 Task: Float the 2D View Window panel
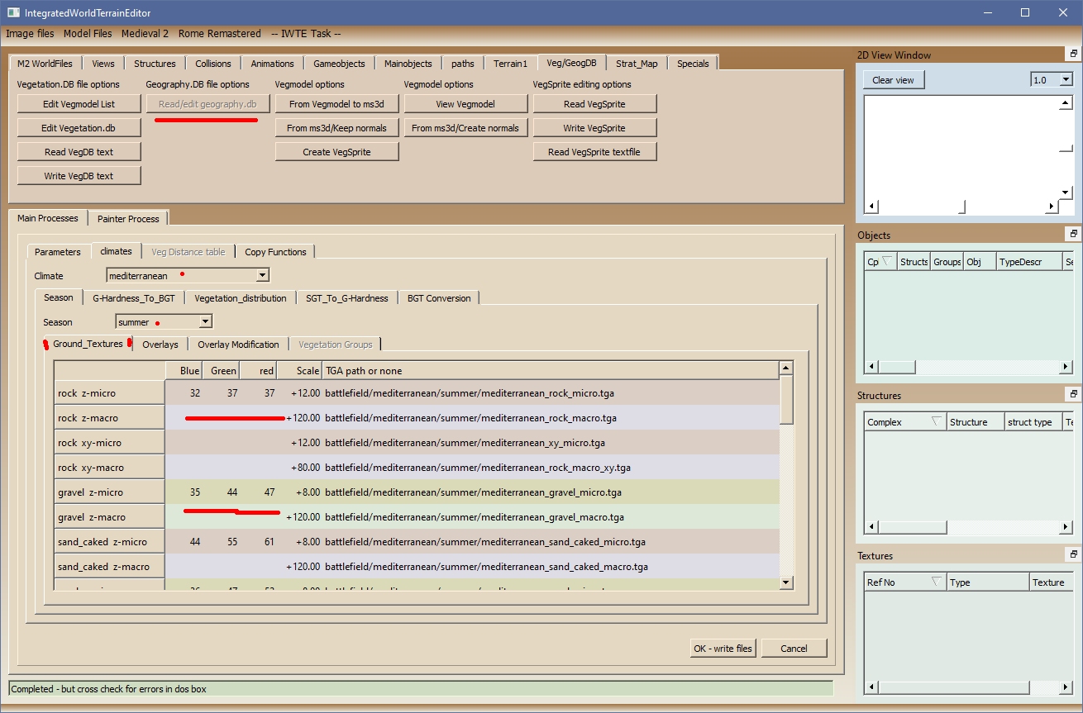(1073, 55)
